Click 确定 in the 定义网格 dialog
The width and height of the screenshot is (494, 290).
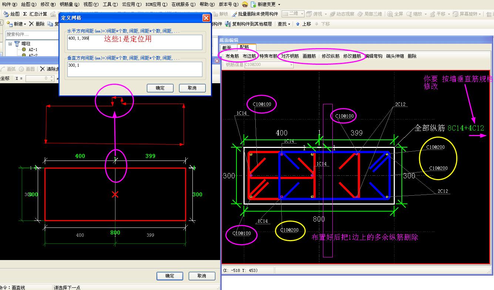click(x=160, y=88)
